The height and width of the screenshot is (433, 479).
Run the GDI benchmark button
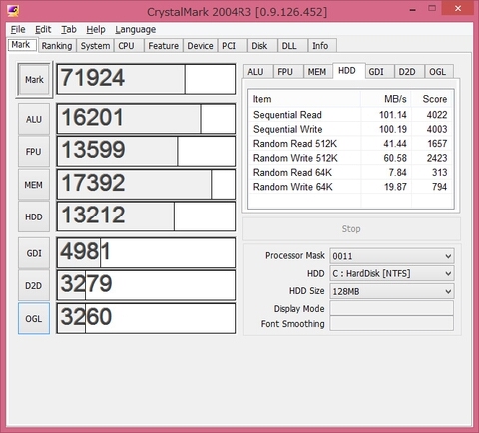click(34, 253)
